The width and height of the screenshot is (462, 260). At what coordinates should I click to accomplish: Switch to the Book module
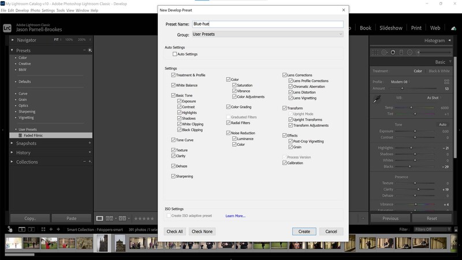[x=366, y=28]
